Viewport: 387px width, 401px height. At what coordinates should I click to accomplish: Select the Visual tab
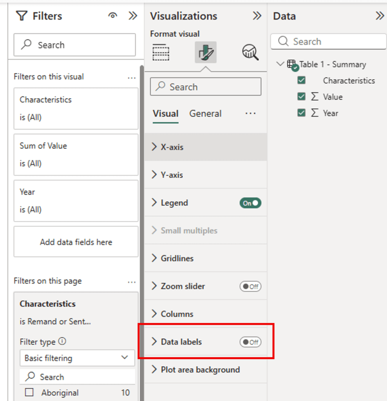[x=165, y=114]
